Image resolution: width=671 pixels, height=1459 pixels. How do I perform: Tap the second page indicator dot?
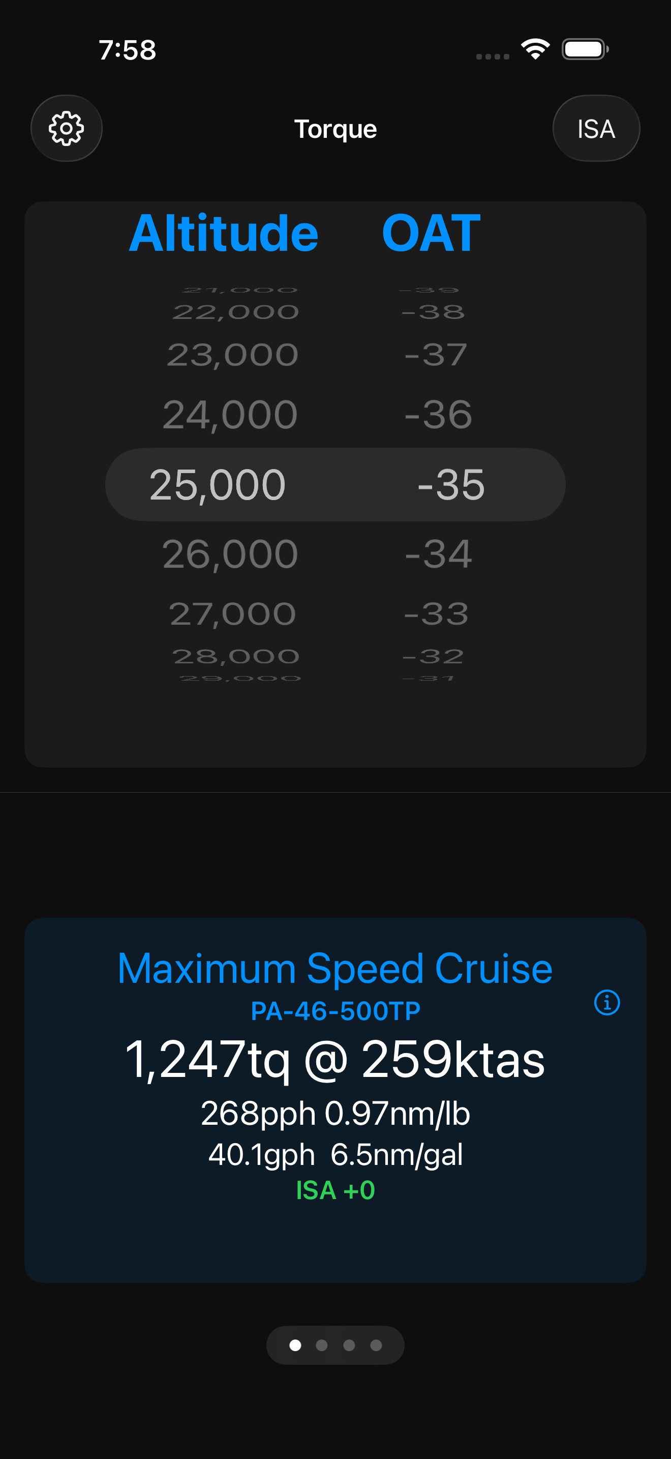(322, 1345)
